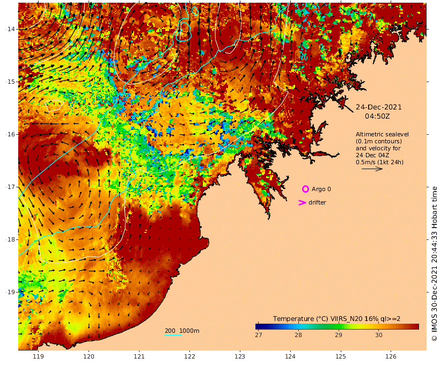Click the 'drifter' legend label
This screenshot has width=440, height=365.
tap(317, 202)
